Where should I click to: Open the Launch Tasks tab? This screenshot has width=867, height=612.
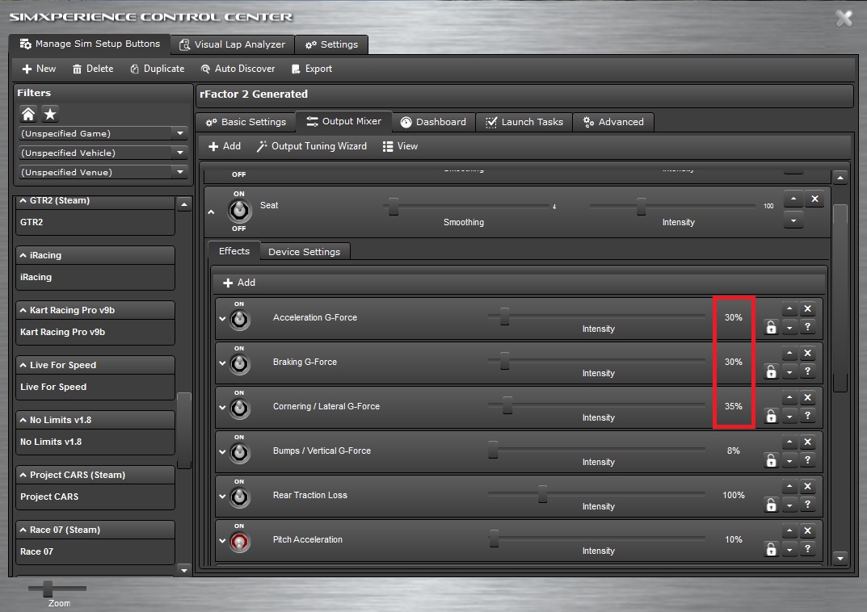point(524,122)
